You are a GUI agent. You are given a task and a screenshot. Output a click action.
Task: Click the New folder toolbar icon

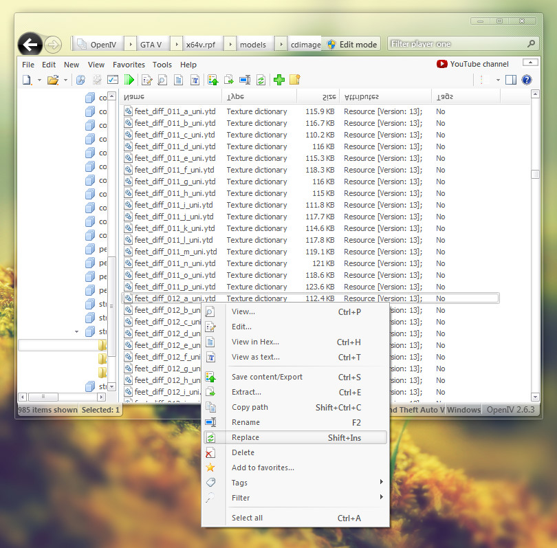coord(295,80)
